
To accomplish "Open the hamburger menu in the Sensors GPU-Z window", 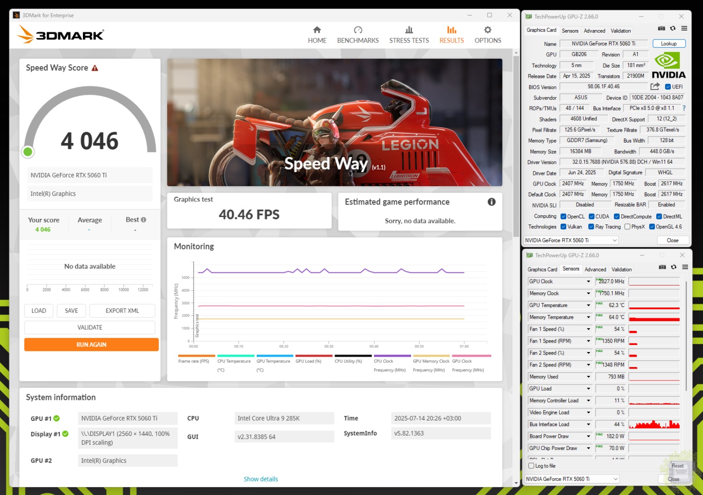I will (x=685, y=267).
